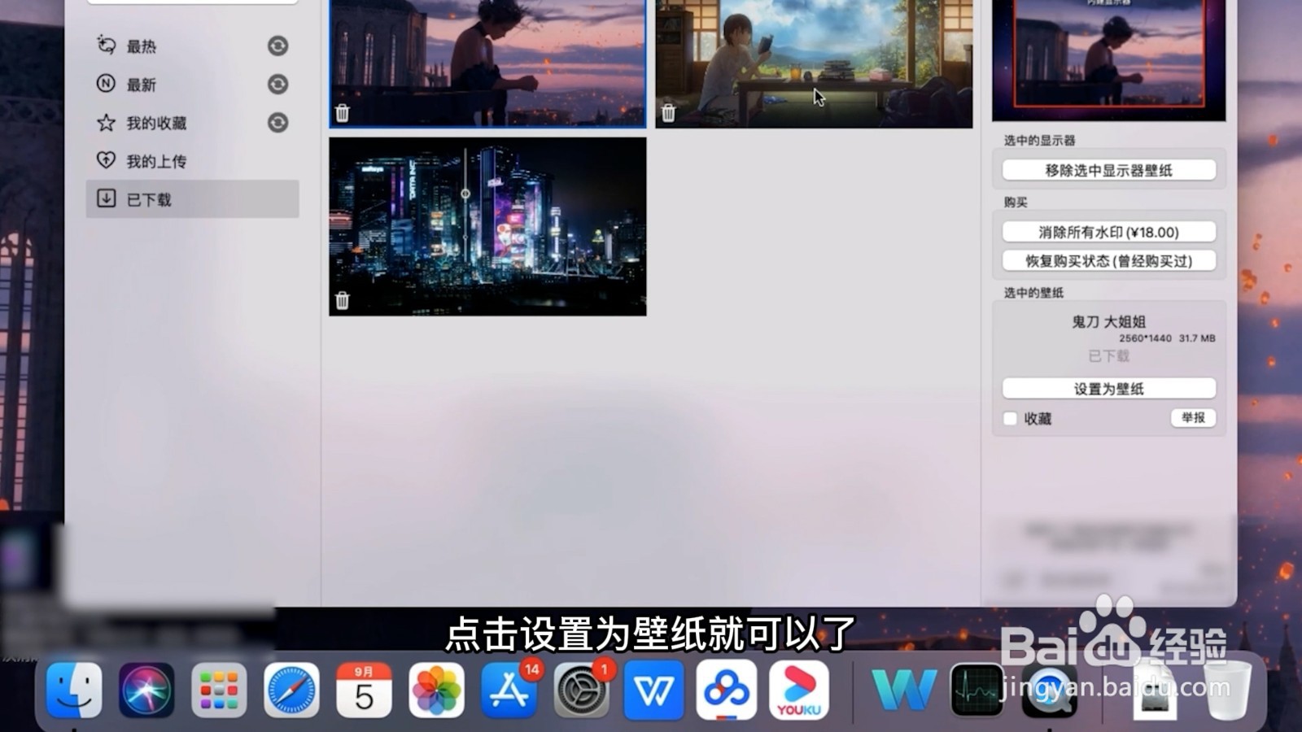This screenshot has height=732, width=1302.
Task: Refresh 我的收藏 with its sync icon
Action: point(277,123)
